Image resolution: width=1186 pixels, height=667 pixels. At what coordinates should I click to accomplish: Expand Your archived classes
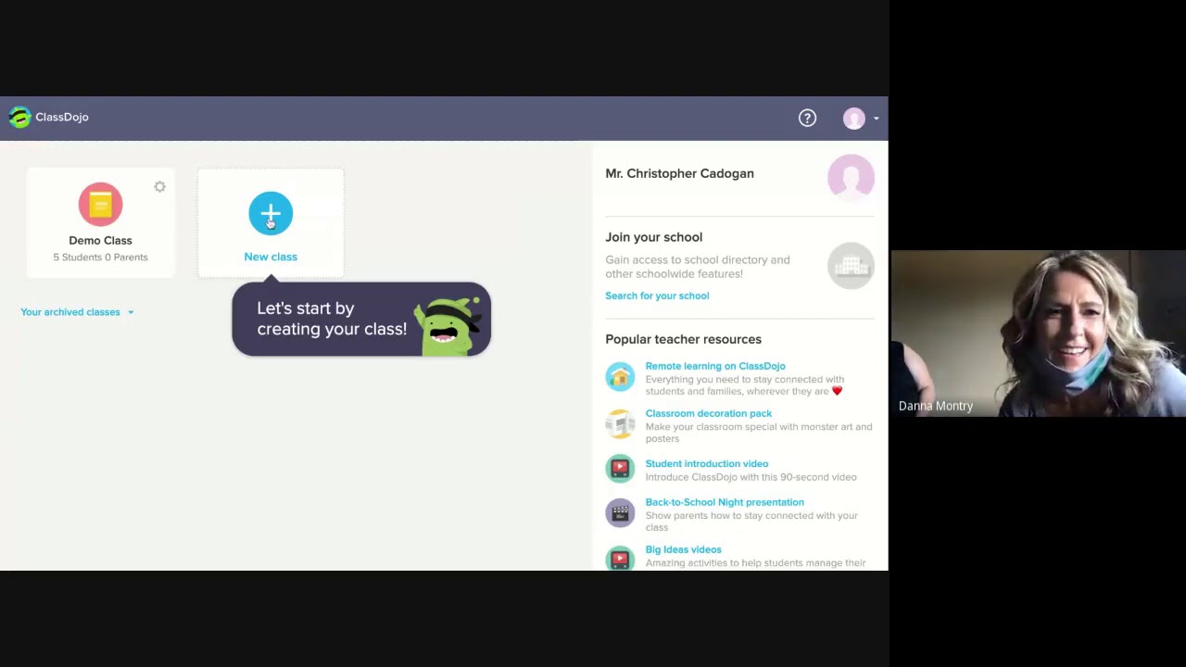click(x=70, y=312)
